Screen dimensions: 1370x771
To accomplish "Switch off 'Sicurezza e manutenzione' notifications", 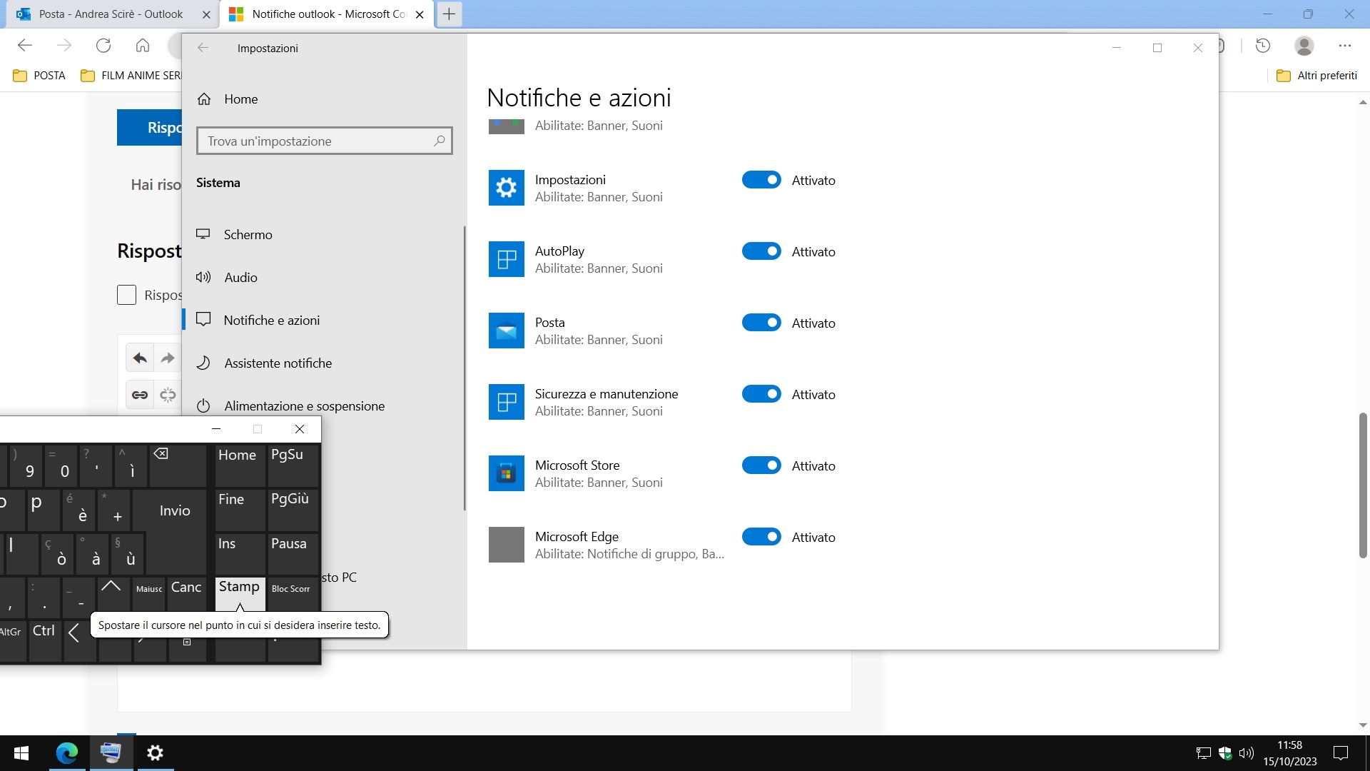I will [761, 394].
